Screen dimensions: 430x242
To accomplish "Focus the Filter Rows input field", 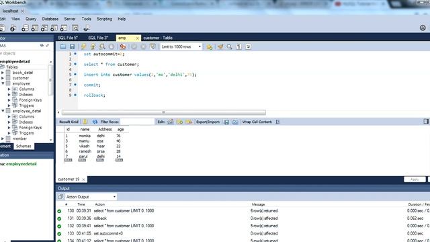I will 137,122.
